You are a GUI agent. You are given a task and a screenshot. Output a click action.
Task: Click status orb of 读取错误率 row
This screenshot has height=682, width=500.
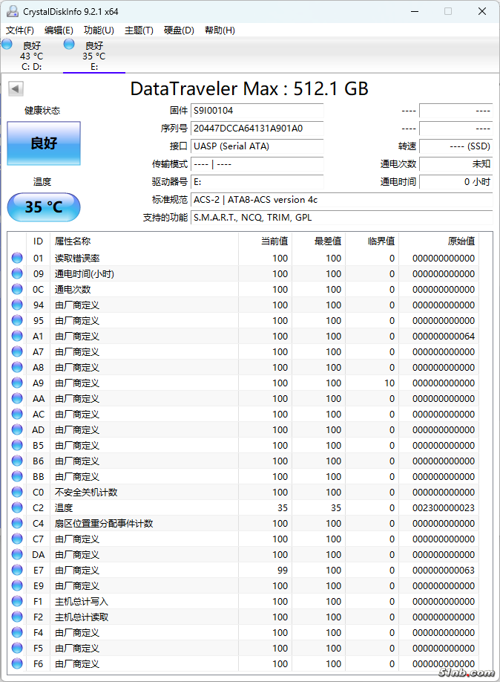pos(17,259)
